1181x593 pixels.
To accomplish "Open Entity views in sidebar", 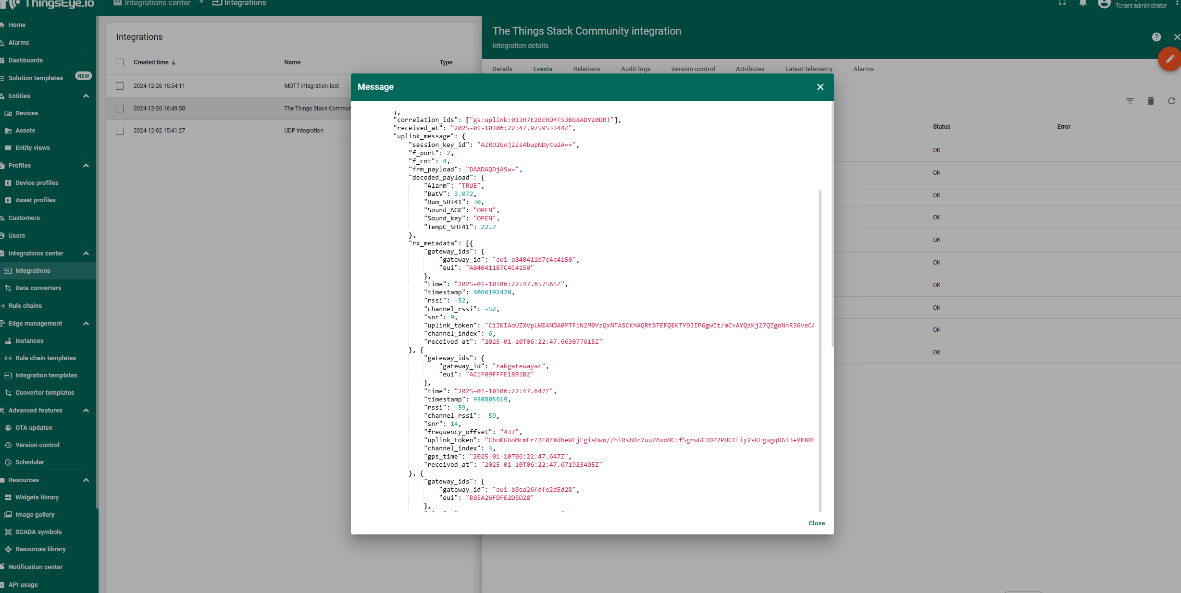I will click(x=32, y=148).
